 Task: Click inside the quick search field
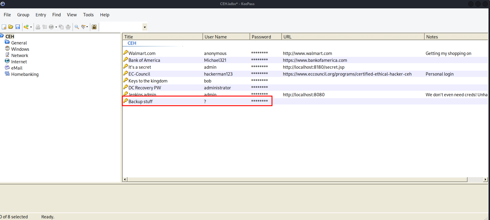(x=121, y=27)
